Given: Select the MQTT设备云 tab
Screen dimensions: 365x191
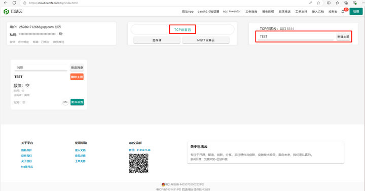Looking at the screenshot, I should pyautogui.click(x=206, y=40).
